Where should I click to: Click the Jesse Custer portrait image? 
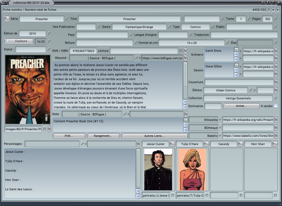(158, 169)
